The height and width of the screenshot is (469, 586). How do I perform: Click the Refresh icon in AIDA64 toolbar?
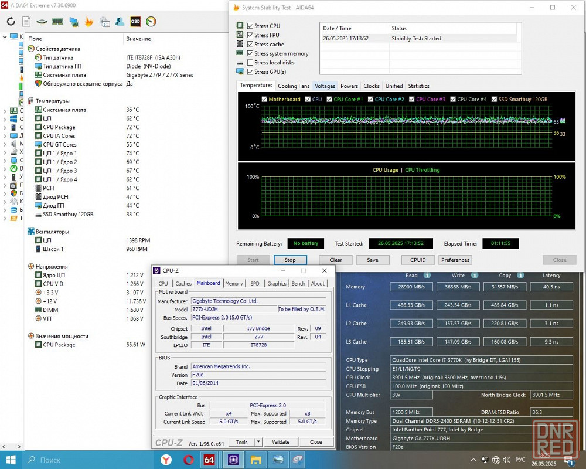click(x=11, y=22)
